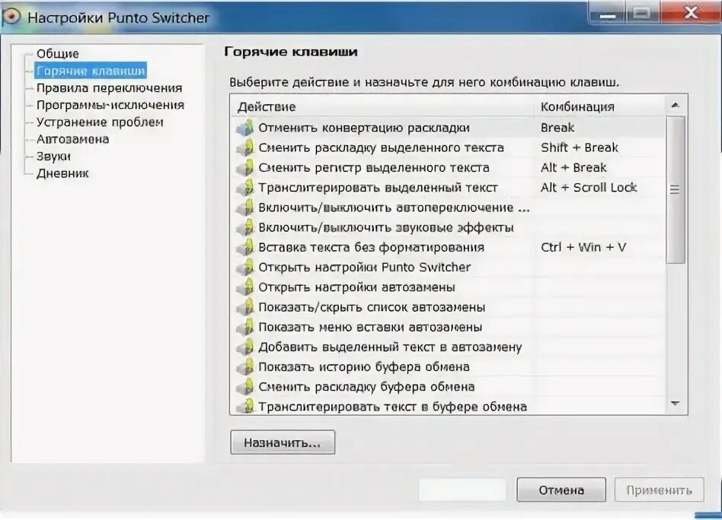Click icon beside "Транслитерировать текст в буфере обмена"
The width and height of the screenshot is (722, 520).
[x=245, y=406]
